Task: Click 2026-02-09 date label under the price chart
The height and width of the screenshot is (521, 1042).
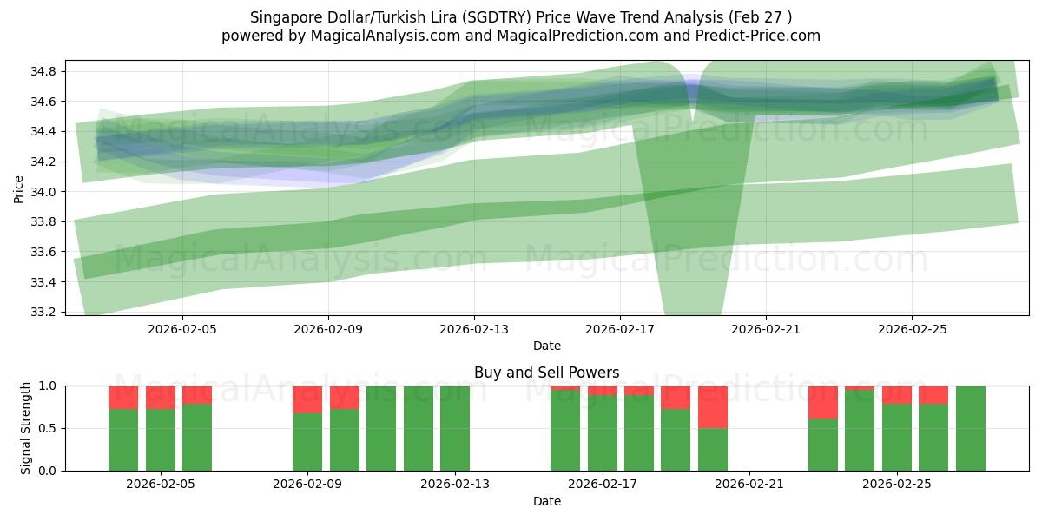Action: click(328, 329)
